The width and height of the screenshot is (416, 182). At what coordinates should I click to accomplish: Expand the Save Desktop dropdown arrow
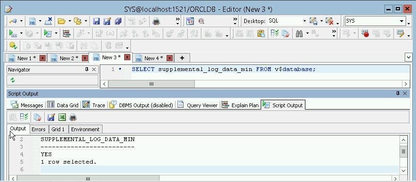321,21
